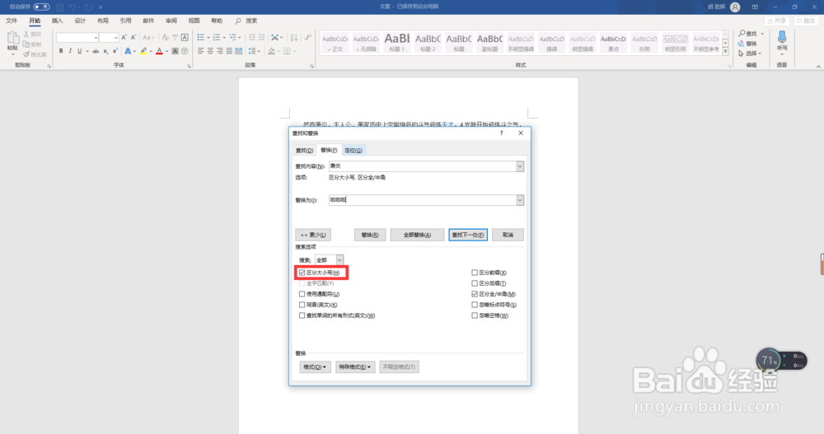The image size is (824, 434).
Task: Click the subscript icon
Action: 105,51
